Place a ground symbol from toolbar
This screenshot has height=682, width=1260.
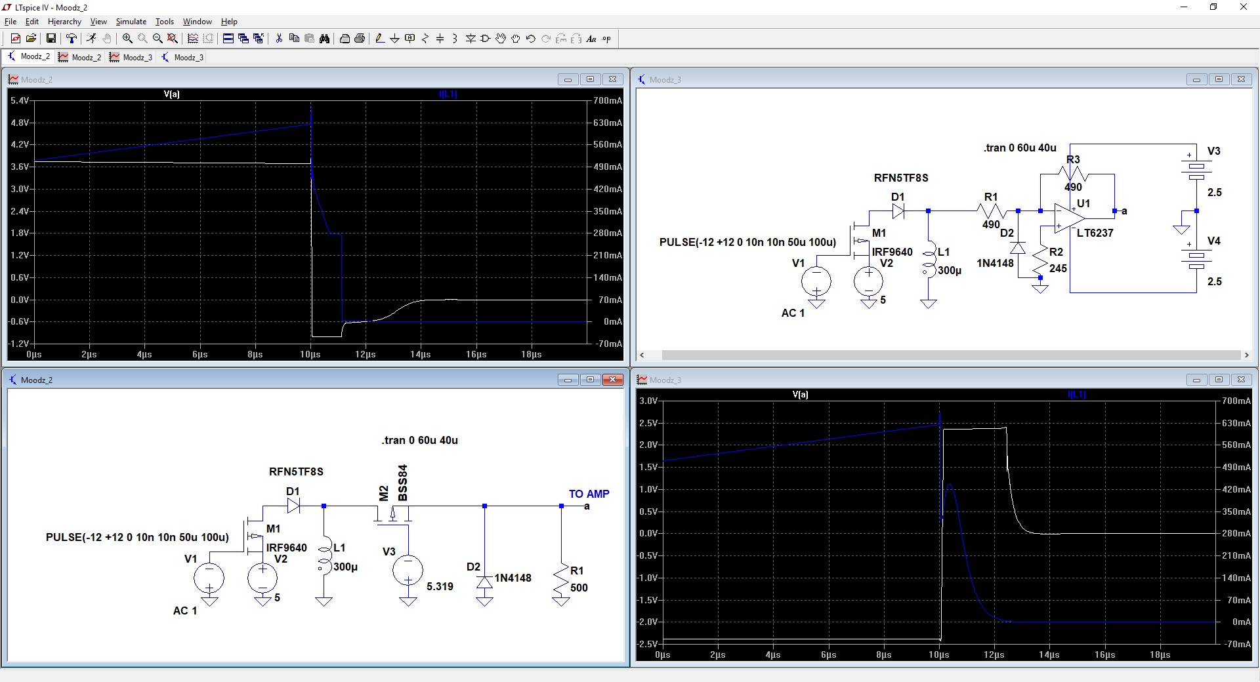click(x=394, y=39)
